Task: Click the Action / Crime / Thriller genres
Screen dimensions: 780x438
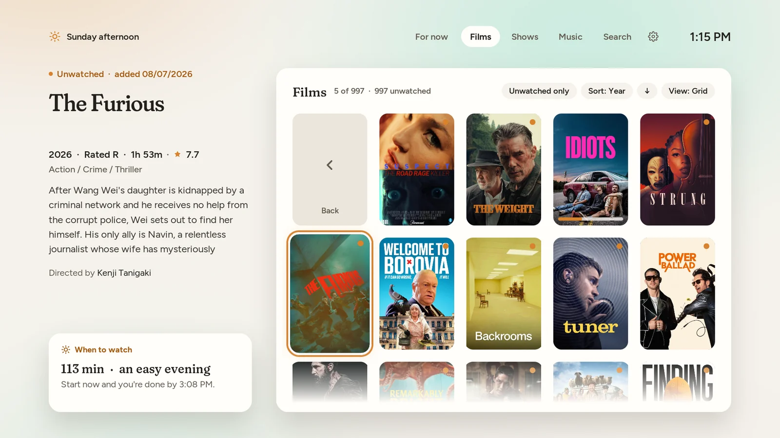Action: pyautogui.click(x=96, y=169)
